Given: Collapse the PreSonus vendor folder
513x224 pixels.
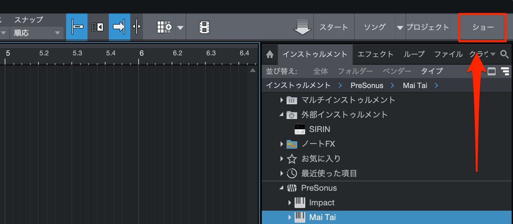Looking at the screenshot, I should 281,188.
